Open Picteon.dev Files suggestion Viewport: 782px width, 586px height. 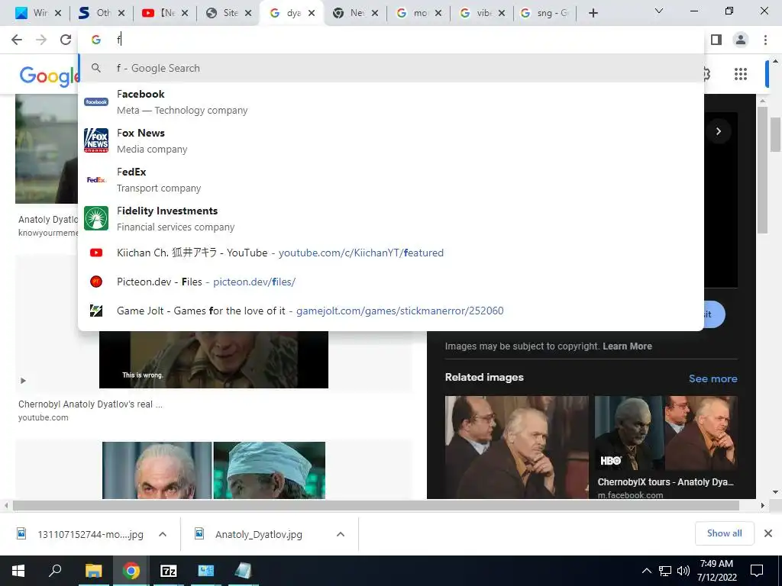390,282
